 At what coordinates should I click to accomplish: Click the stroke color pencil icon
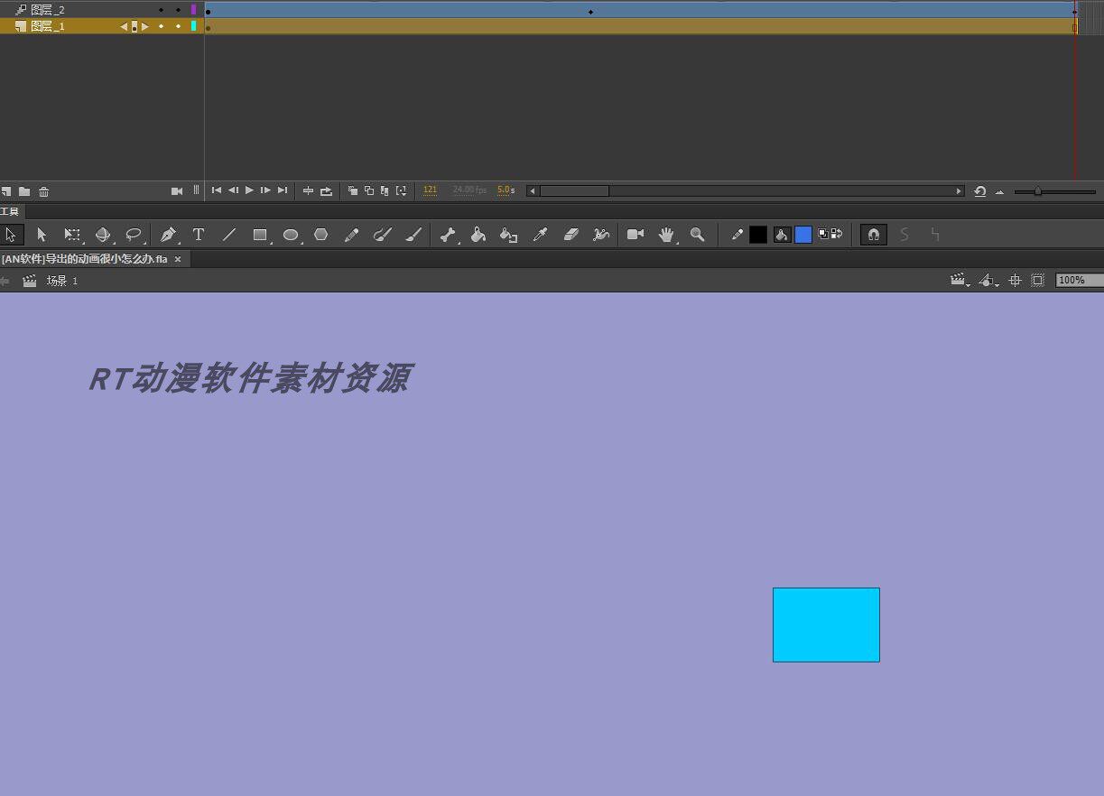point(738,235)
